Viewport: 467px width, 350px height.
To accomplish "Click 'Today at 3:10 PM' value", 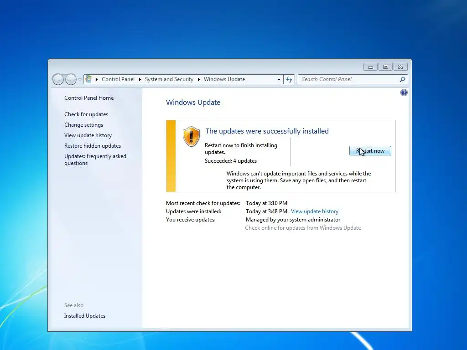I will tap(266, 203).
